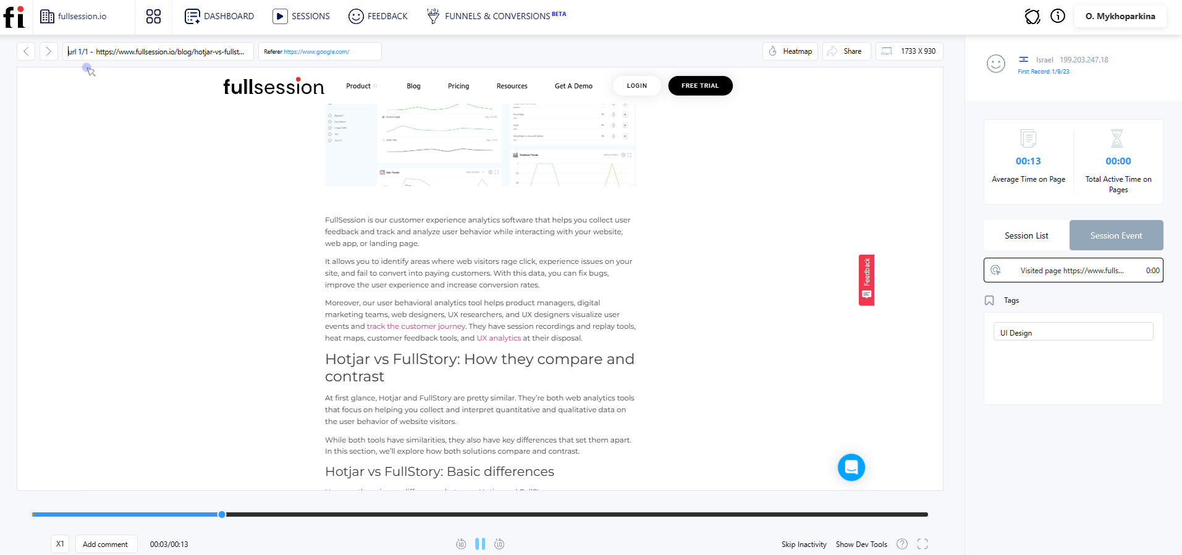The height and width of the screenshot is (555, 1182).
Task: Click the Israel flag icon
Action: coord(1024,59)
